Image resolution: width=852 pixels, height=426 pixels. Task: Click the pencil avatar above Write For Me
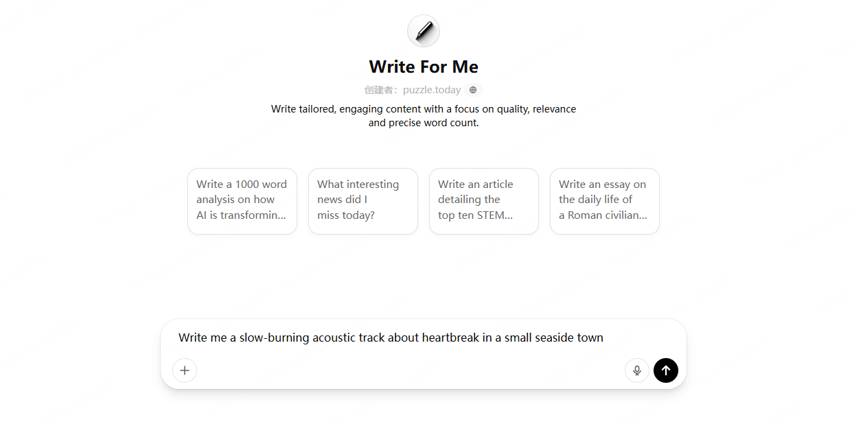pyautogui.click(x=424, y=31)
